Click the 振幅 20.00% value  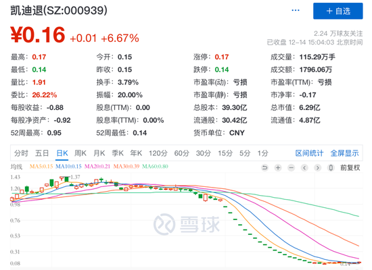point(130,95)
